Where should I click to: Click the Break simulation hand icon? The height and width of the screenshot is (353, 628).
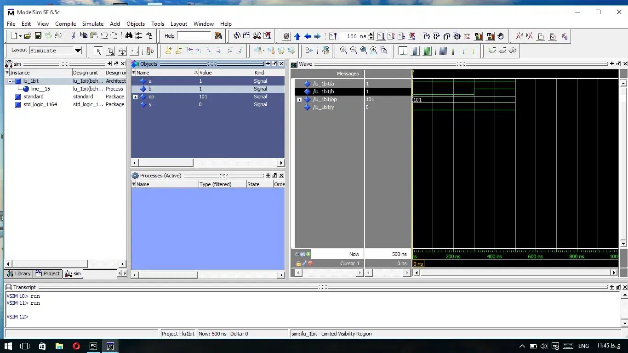click(x=501, y=36)
